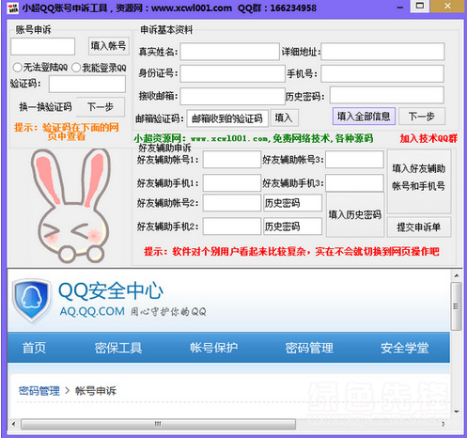Click the green 小超资源网 website text
Image resolution: width=467 pixels, height=438 pixels.
(x=254, y=138)
